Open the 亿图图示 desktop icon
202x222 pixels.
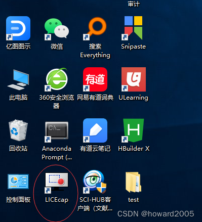[18, 28]
